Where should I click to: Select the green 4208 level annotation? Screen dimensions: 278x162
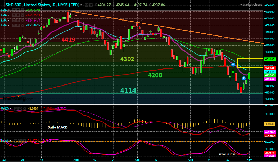(x=155, y=75)
